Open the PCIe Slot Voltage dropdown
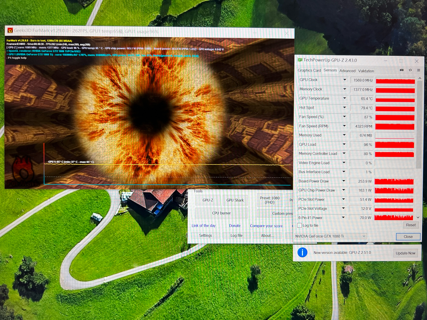427x320 pixels. [x=343, y=208]
